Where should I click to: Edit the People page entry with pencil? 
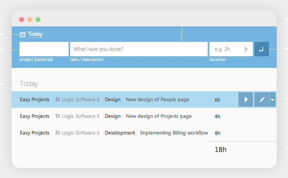click(261, 100)
